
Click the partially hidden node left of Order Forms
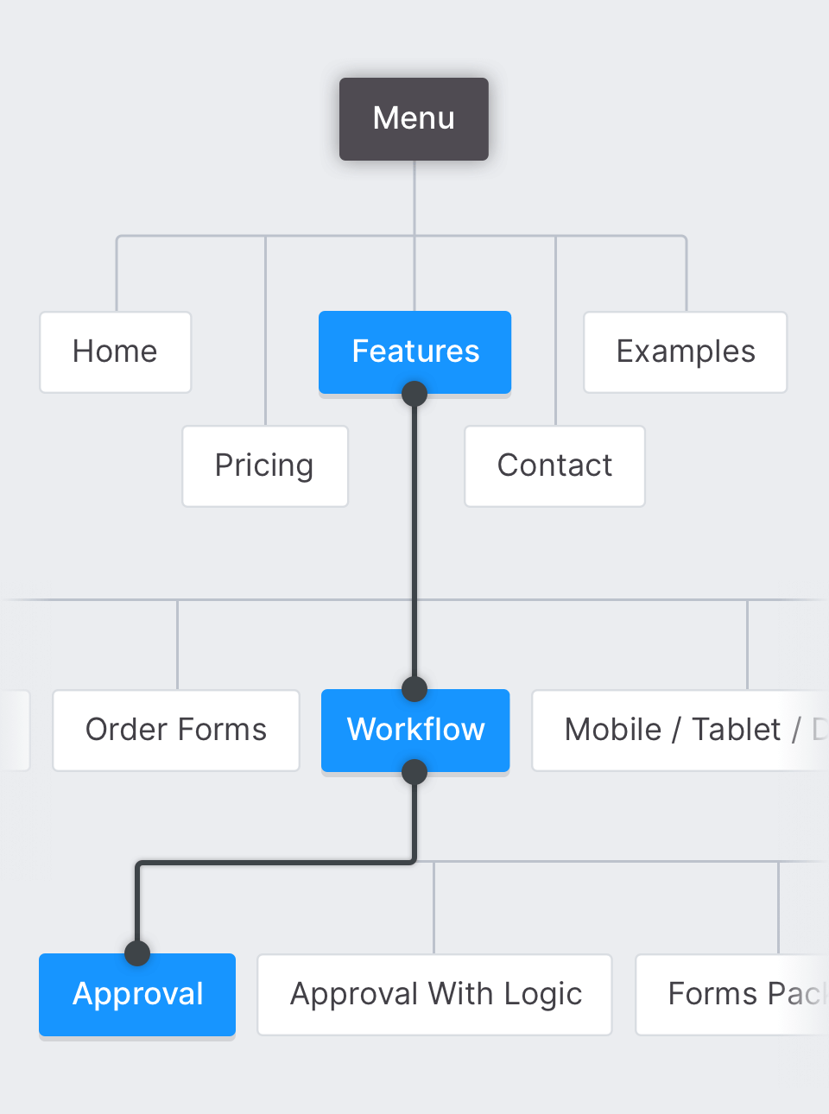point(14,731)
